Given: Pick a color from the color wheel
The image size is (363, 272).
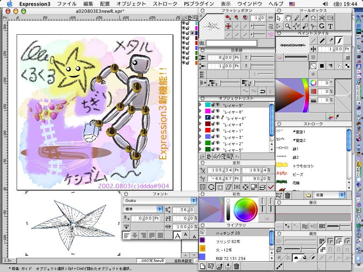Looking at the screenshot, I should tap(245, 210).
